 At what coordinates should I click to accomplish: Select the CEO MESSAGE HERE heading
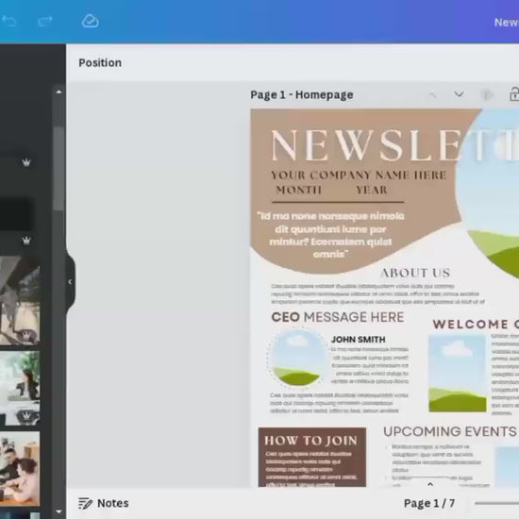pyautogui.click(x=338, y=317)
